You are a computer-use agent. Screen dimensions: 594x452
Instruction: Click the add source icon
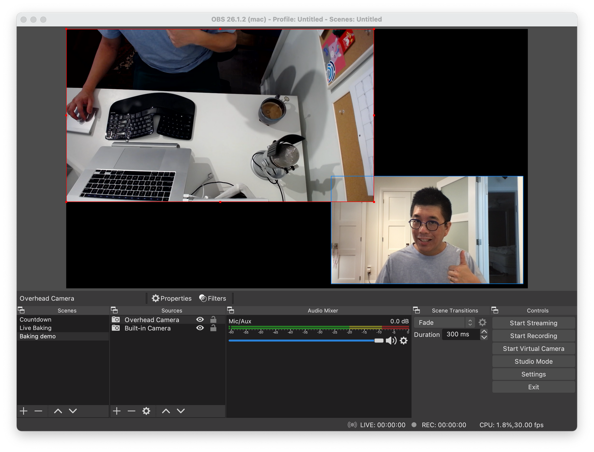pyautogui.click(x=117, y=411)
